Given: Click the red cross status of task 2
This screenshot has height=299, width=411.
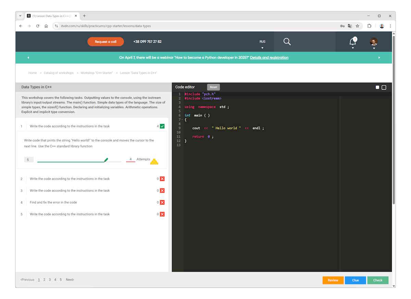Looking at the screenshot, I should pos(162,179).
